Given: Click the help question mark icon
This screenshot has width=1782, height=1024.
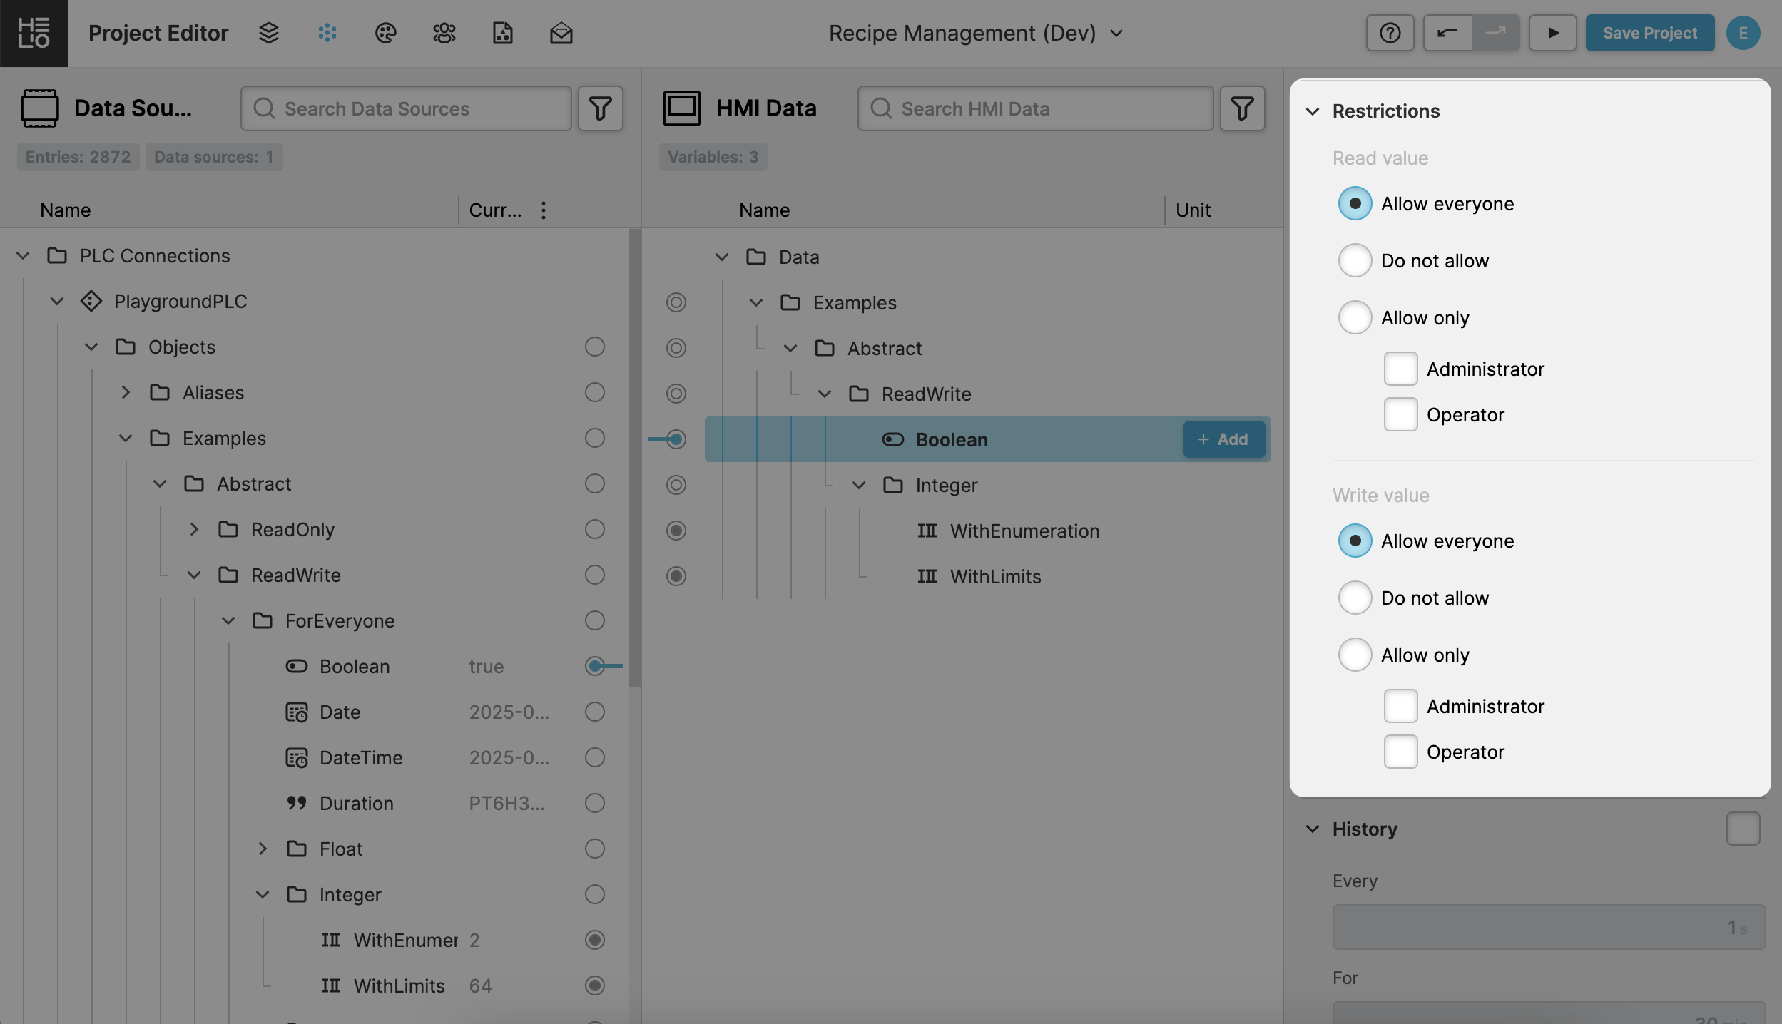Looking at the screenshot, I should (1390, 33).
